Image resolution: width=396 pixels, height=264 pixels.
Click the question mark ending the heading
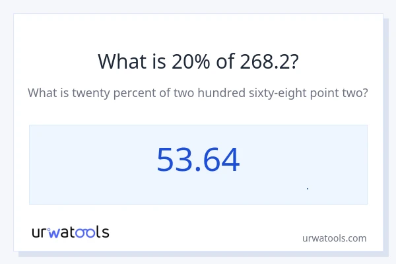click(294, 61)
